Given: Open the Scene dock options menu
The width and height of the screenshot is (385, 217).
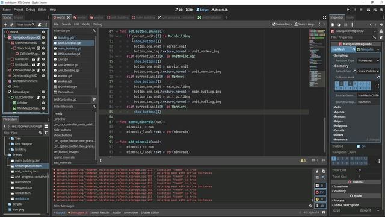Looking at the screenshot, I should [x=46, y=25].
